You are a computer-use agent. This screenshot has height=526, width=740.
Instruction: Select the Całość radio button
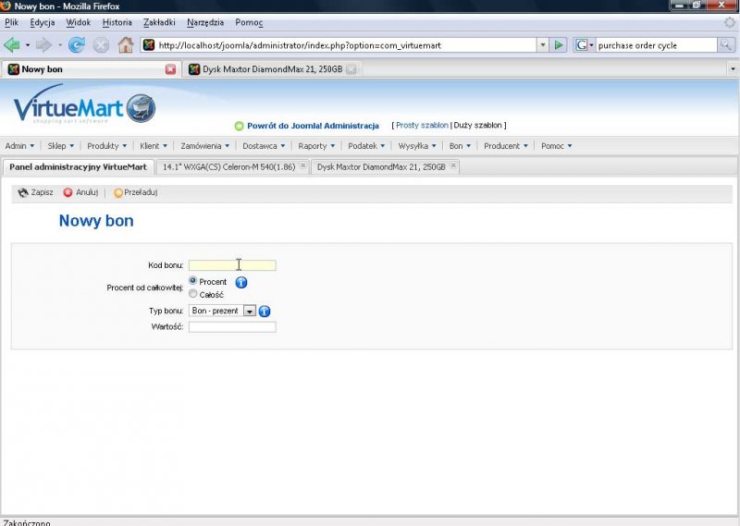193,294
